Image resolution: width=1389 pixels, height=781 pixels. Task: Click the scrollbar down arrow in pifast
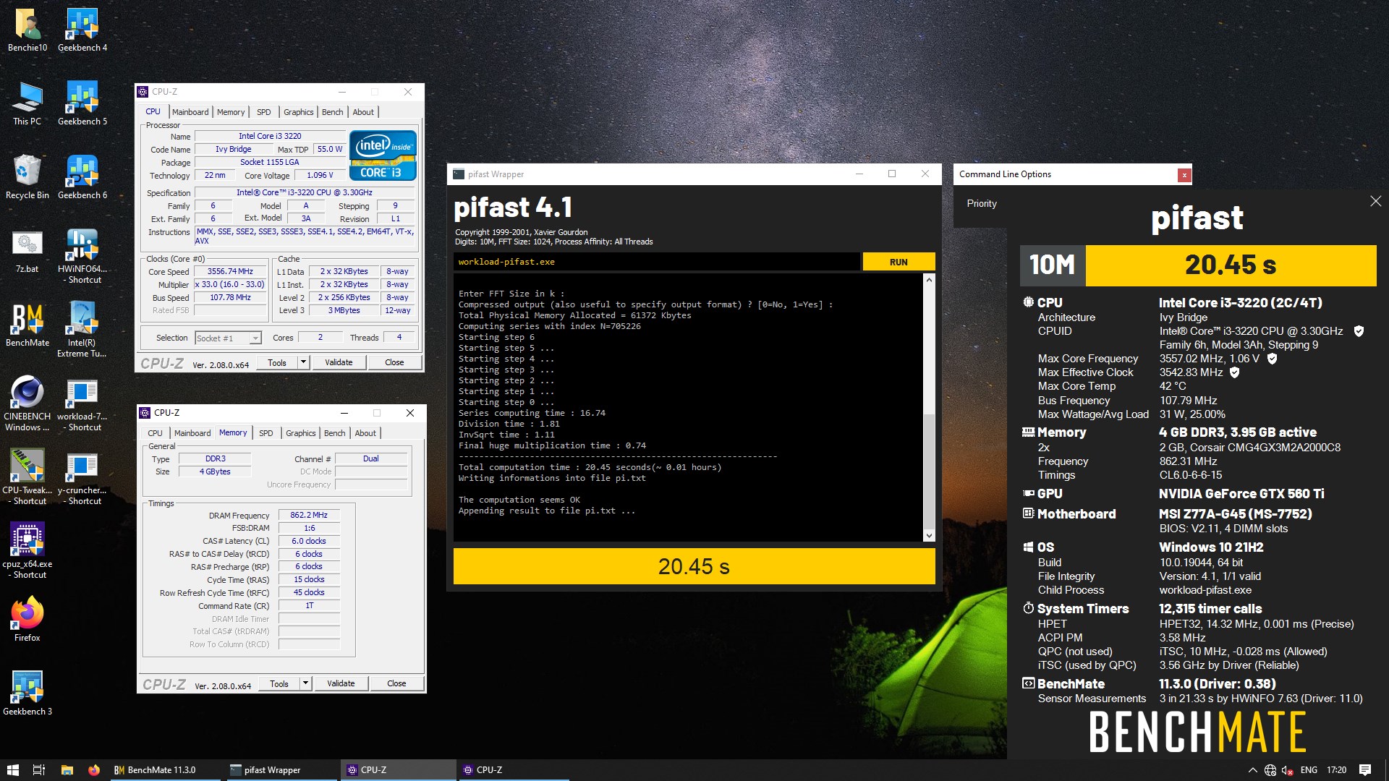click(x=929, y=536)
